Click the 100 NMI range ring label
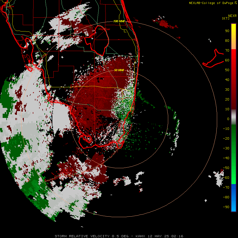Viewport: 238px width, 238px height. (x=119, y=21)
